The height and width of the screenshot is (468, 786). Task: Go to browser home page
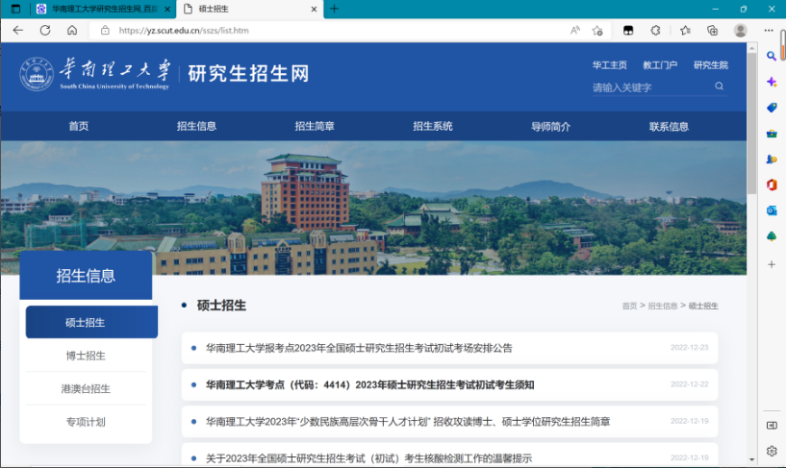coord(71,30)
